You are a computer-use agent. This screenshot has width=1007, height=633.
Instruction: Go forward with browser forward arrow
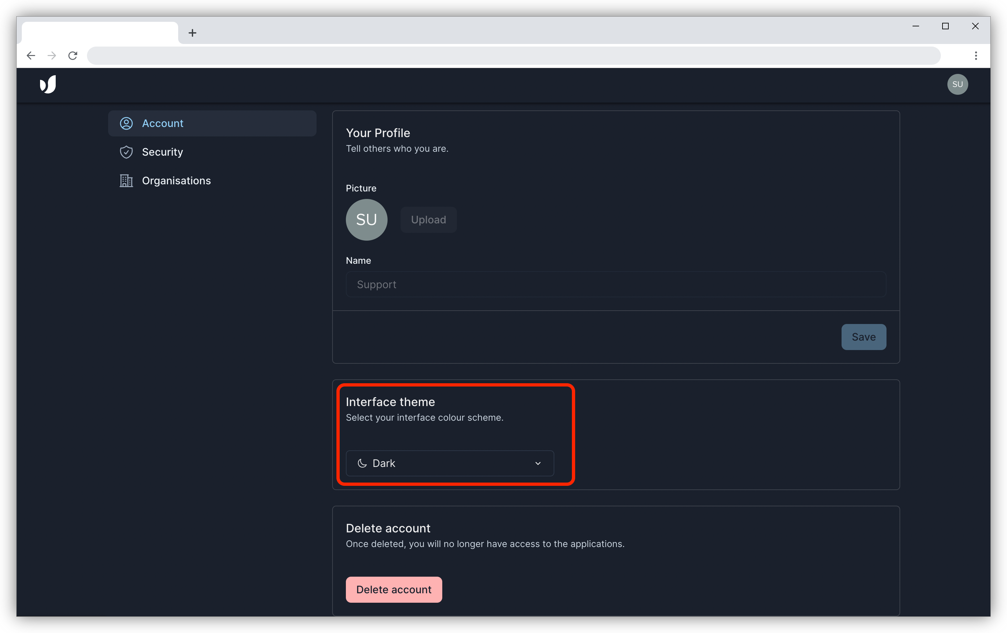52,56
